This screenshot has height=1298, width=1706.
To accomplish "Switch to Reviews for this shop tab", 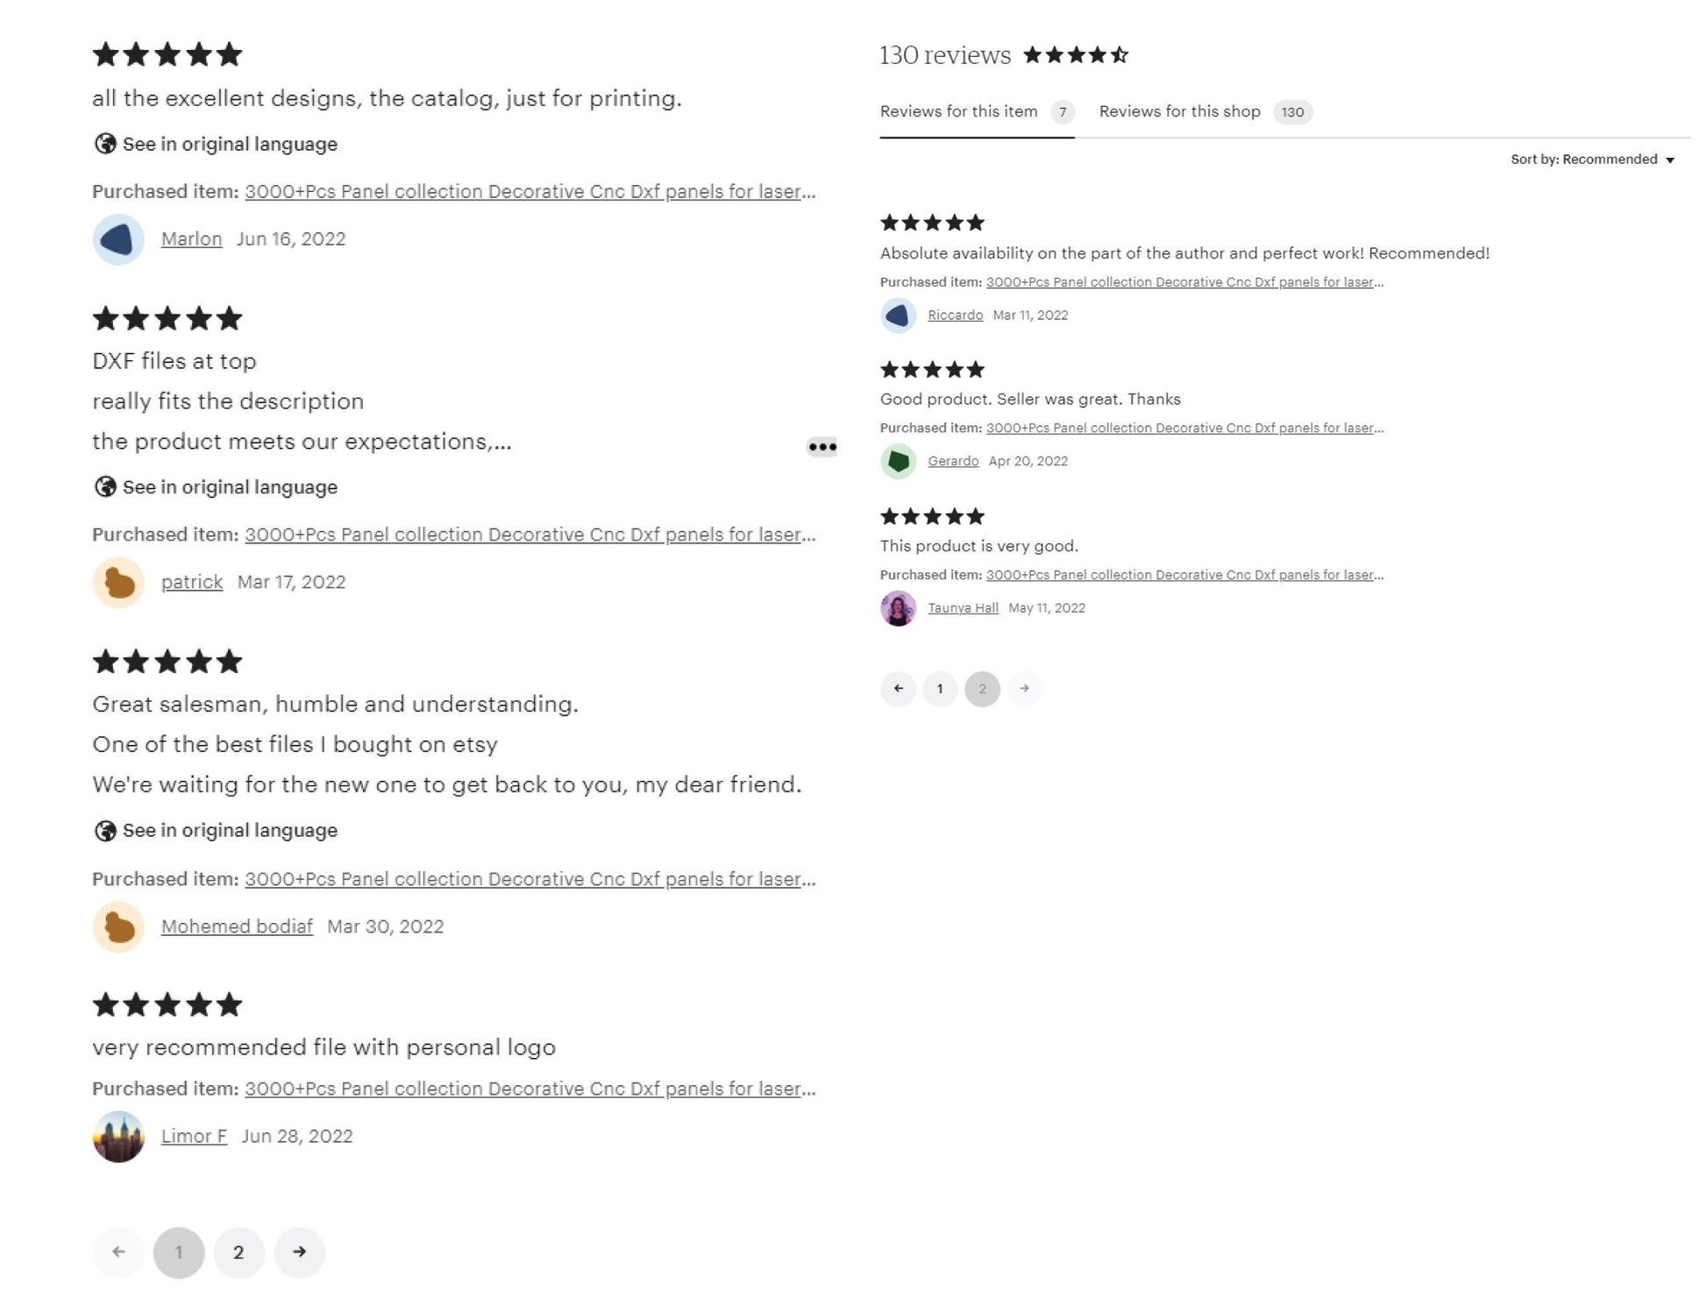I will click(x=1205, y=111).
